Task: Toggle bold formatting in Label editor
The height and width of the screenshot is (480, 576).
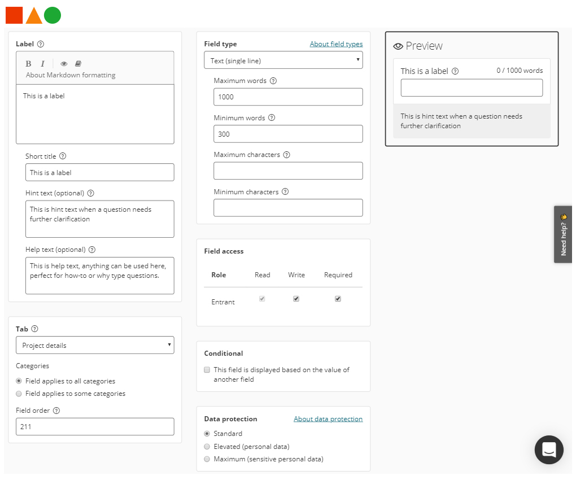Action: pos(28,64)
